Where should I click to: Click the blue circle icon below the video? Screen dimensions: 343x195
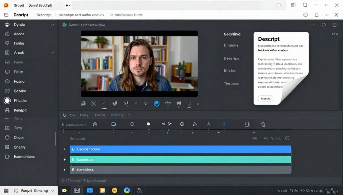pos(156,104)
